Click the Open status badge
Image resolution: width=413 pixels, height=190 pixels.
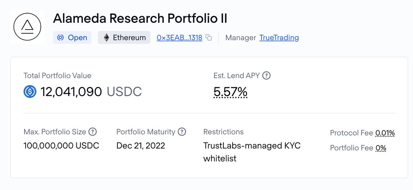[72, 38]
